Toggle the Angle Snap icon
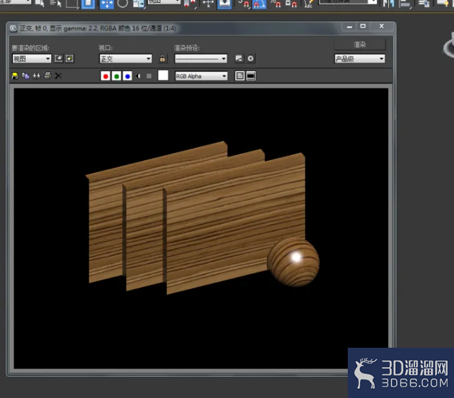Viewport: 454px width, 398px height. tap(259, 4)
